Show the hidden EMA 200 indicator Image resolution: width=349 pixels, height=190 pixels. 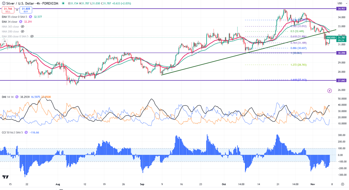(x=32, y=37)
